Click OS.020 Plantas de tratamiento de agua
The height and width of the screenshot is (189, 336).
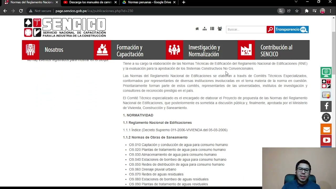[177, 150]
